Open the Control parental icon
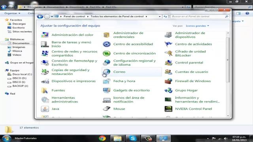 click(168, 63)
